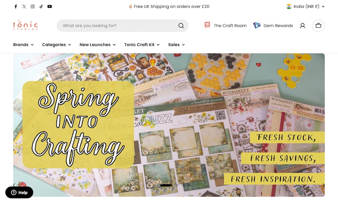Expand the New Launches menu
The width and height of the screenshot is (338, 202).
pyautogui.click(x=97, y=45)
